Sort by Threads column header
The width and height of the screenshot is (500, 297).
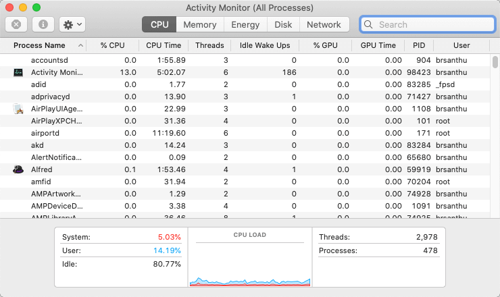coord(209,46)
